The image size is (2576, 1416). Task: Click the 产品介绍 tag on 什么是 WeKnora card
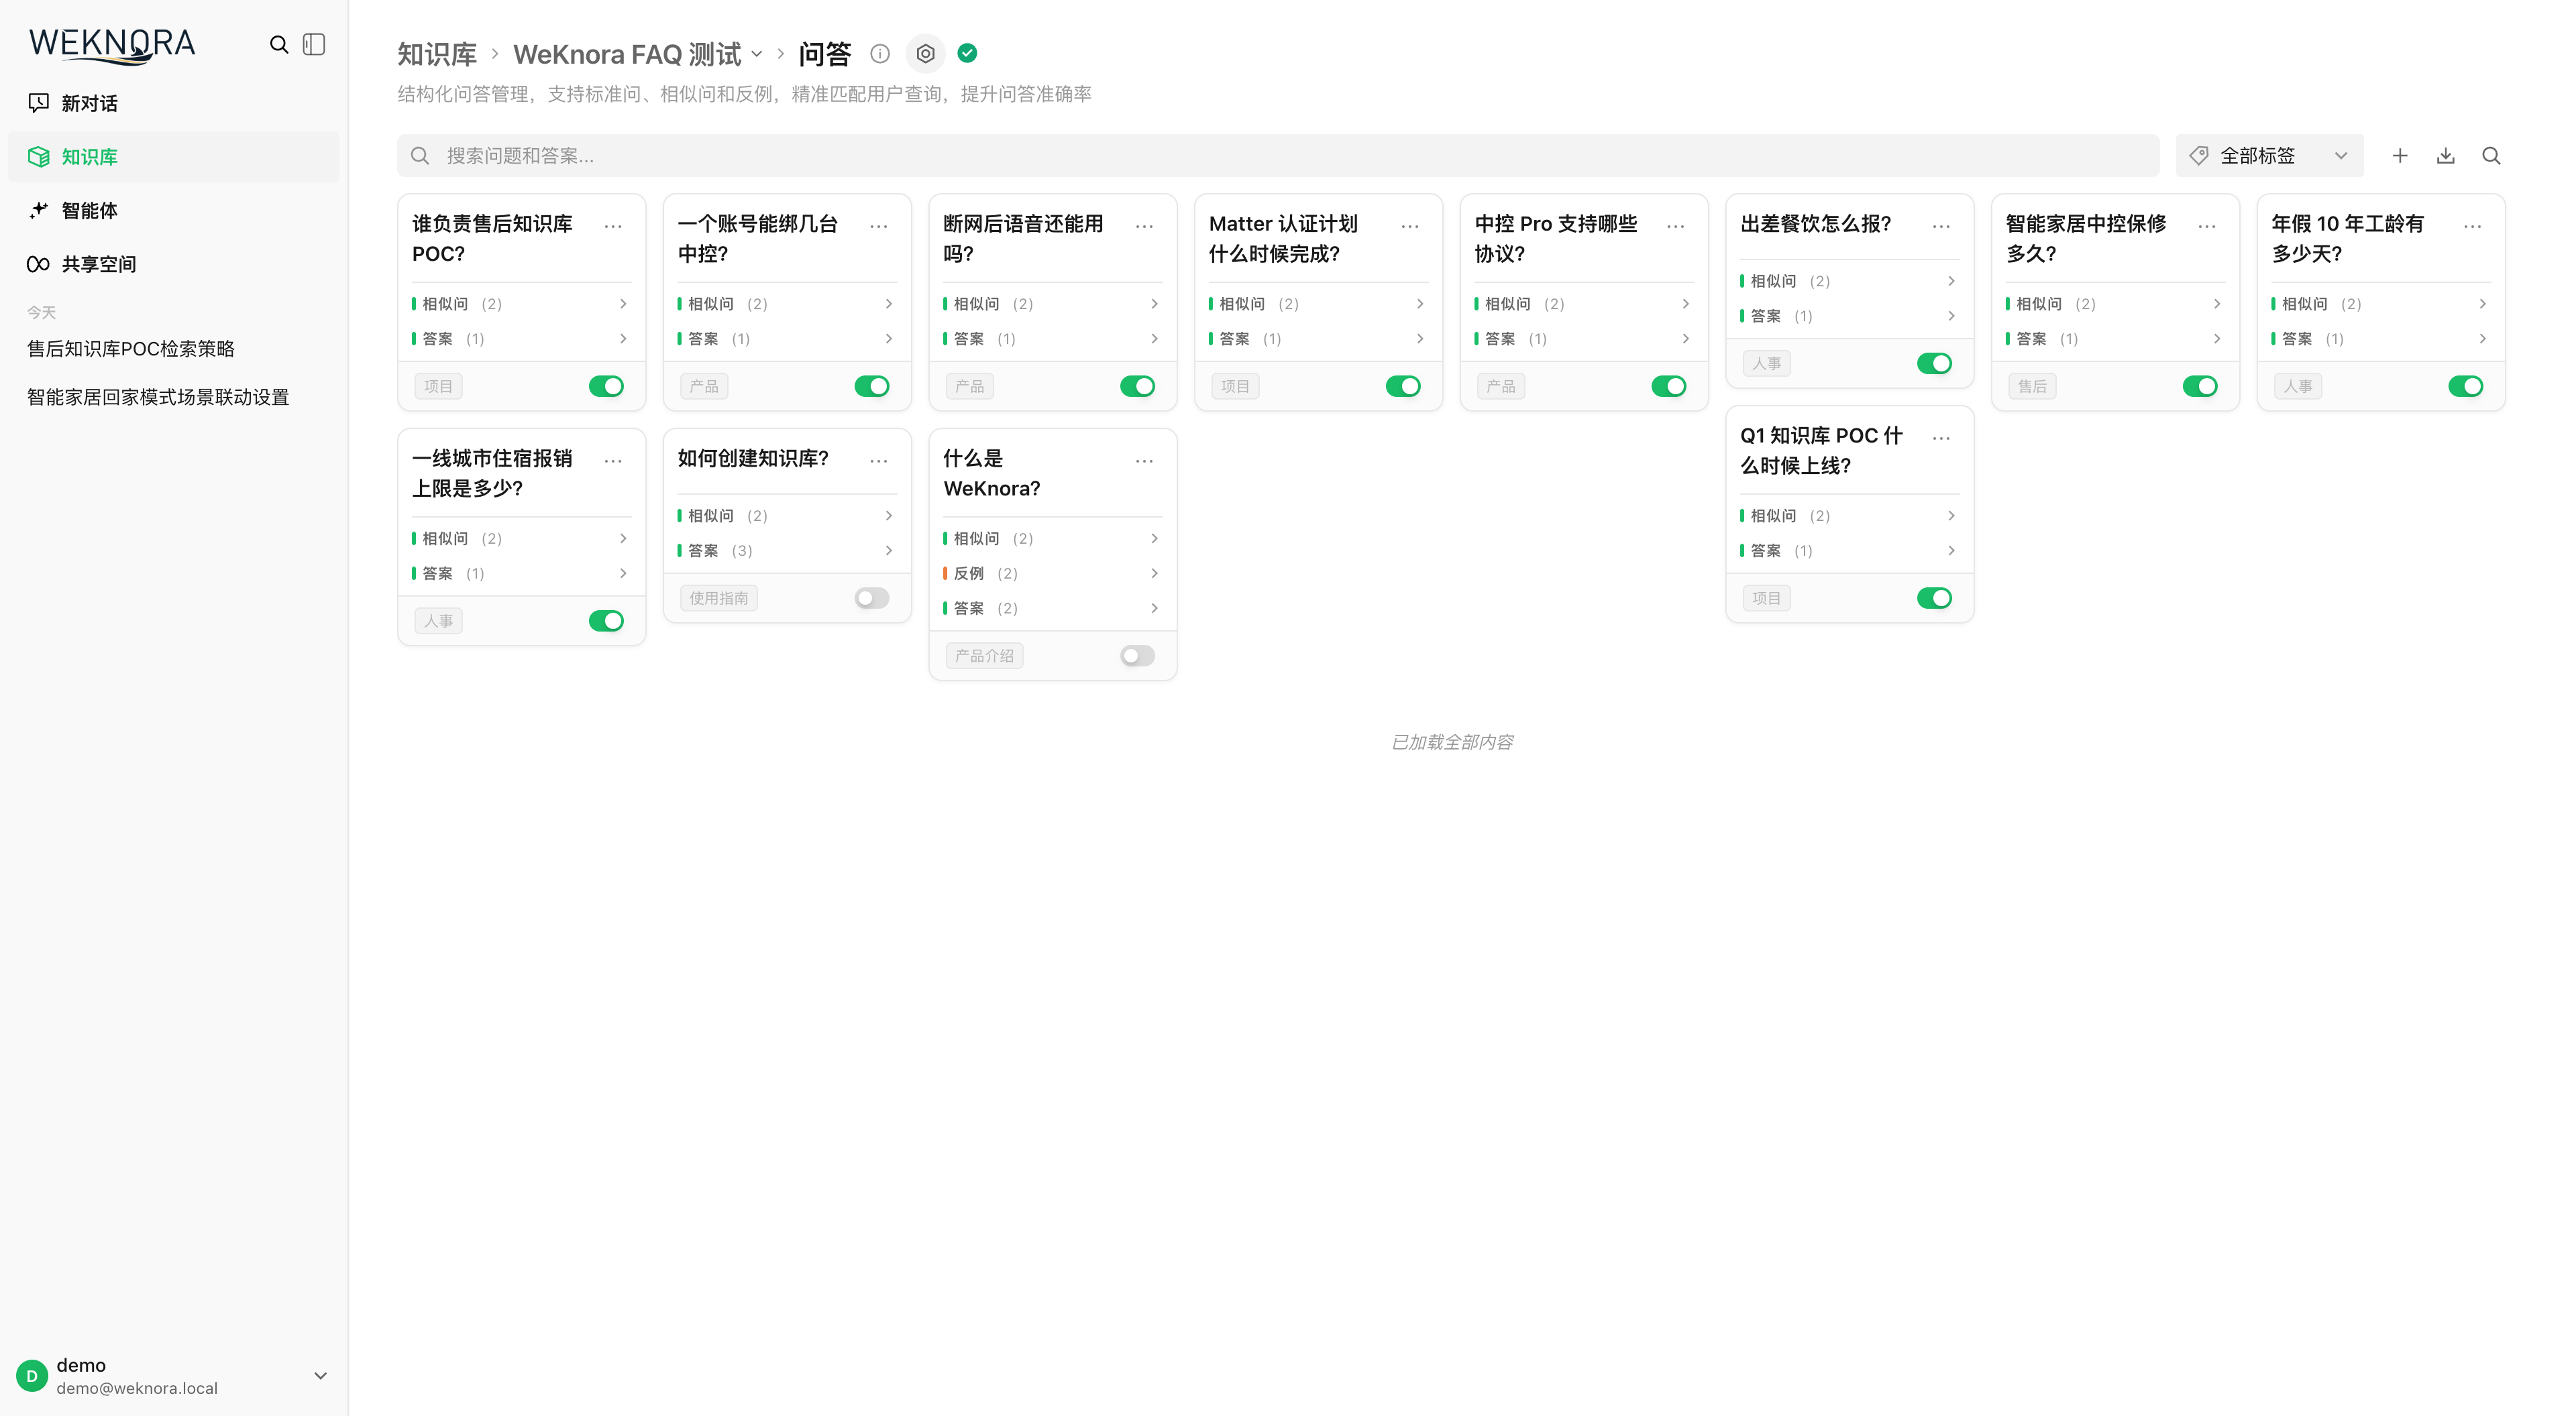tap(984, 656)
